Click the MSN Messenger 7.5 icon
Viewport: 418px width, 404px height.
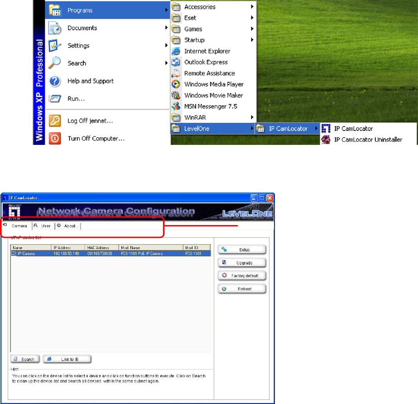click(x=176, y=106)
